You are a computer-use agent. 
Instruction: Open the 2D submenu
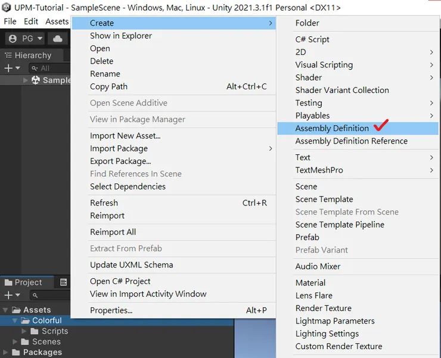point(358,52)
